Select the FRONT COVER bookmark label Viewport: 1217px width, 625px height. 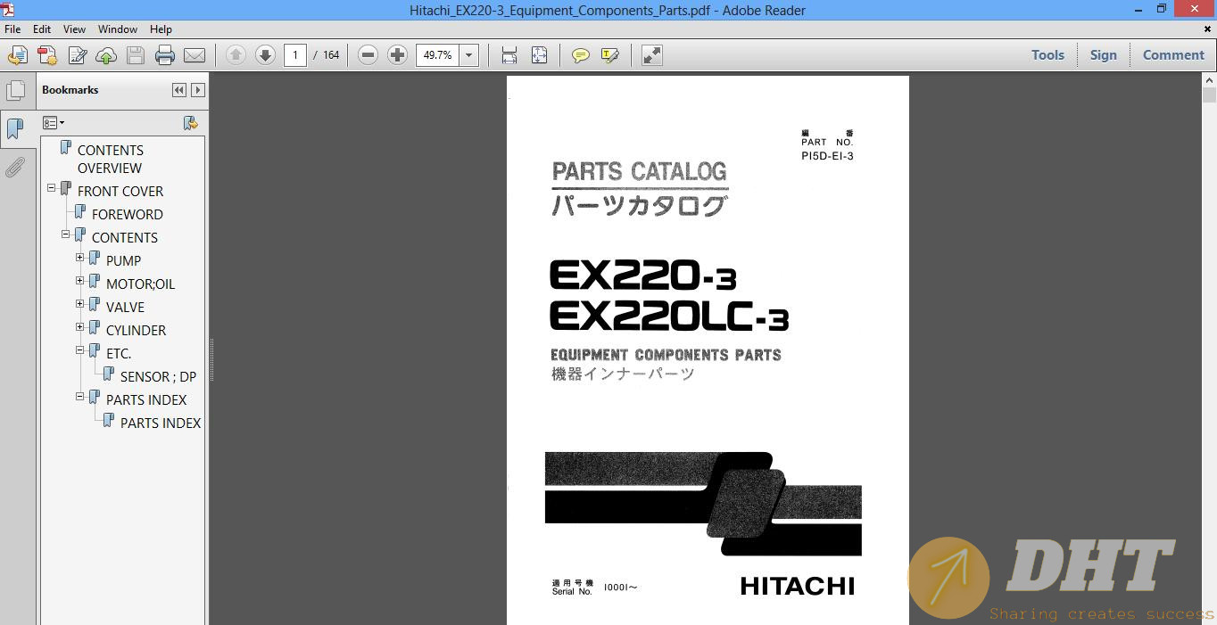point(120,191)
